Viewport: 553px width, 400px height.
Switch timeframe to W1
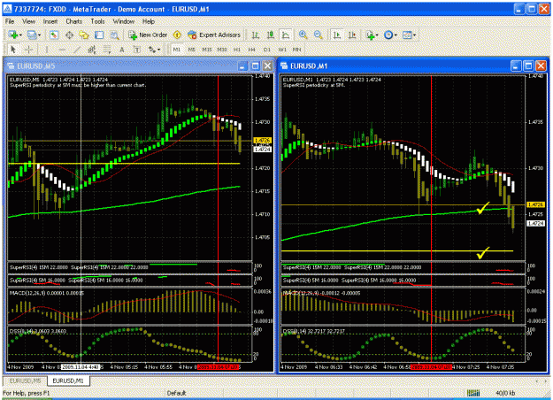[282, 50]
